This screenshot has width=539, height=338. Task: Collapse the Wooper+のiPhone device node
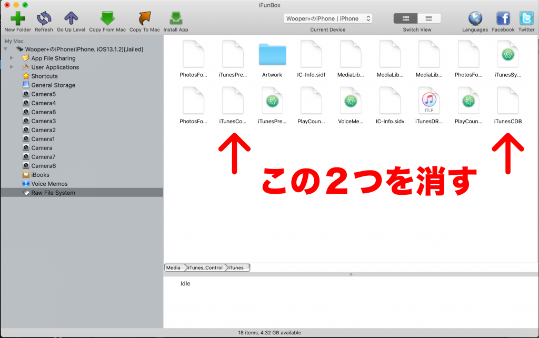pyautogui.click(x=5, y=49)
